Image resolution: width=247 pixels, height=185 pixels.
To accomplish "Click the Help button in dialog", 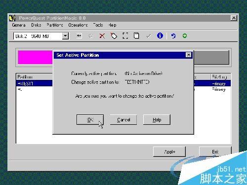I will click(157, 119).
